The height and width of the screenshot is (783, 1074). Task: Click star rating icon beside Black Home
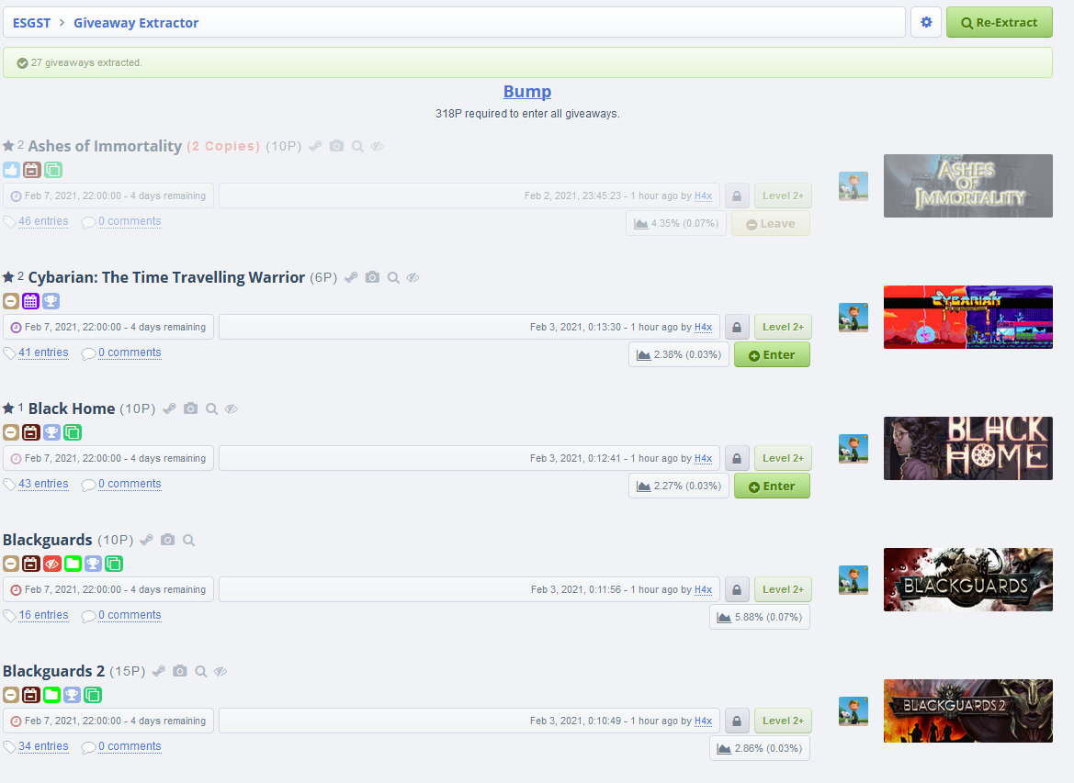tap(8, 408)
